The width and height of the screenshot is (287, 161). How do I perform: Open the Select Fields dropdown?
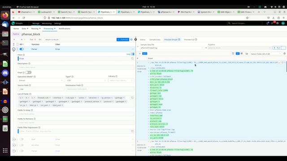266,54
